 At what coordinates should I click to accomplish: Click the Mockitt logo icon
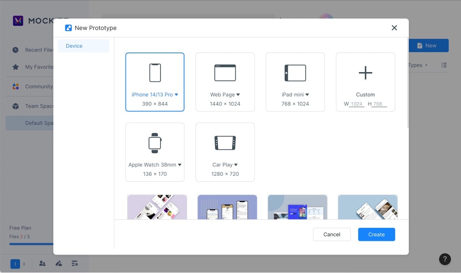(x=18, y=20)
